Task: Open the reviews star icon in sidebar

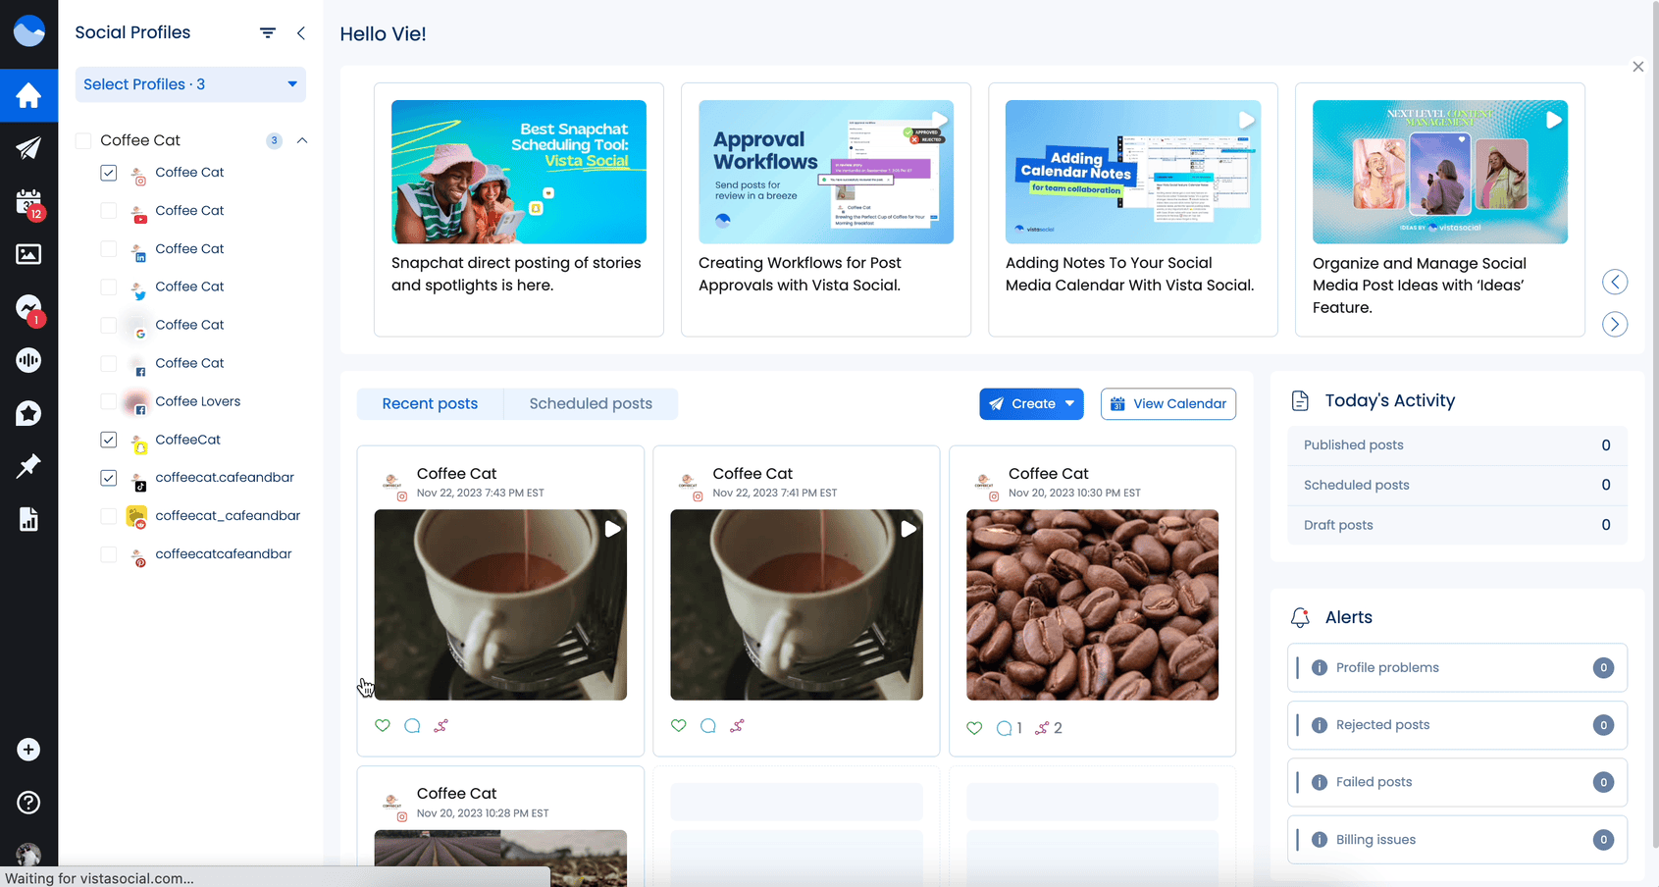Action: click(x=28, y=413)
